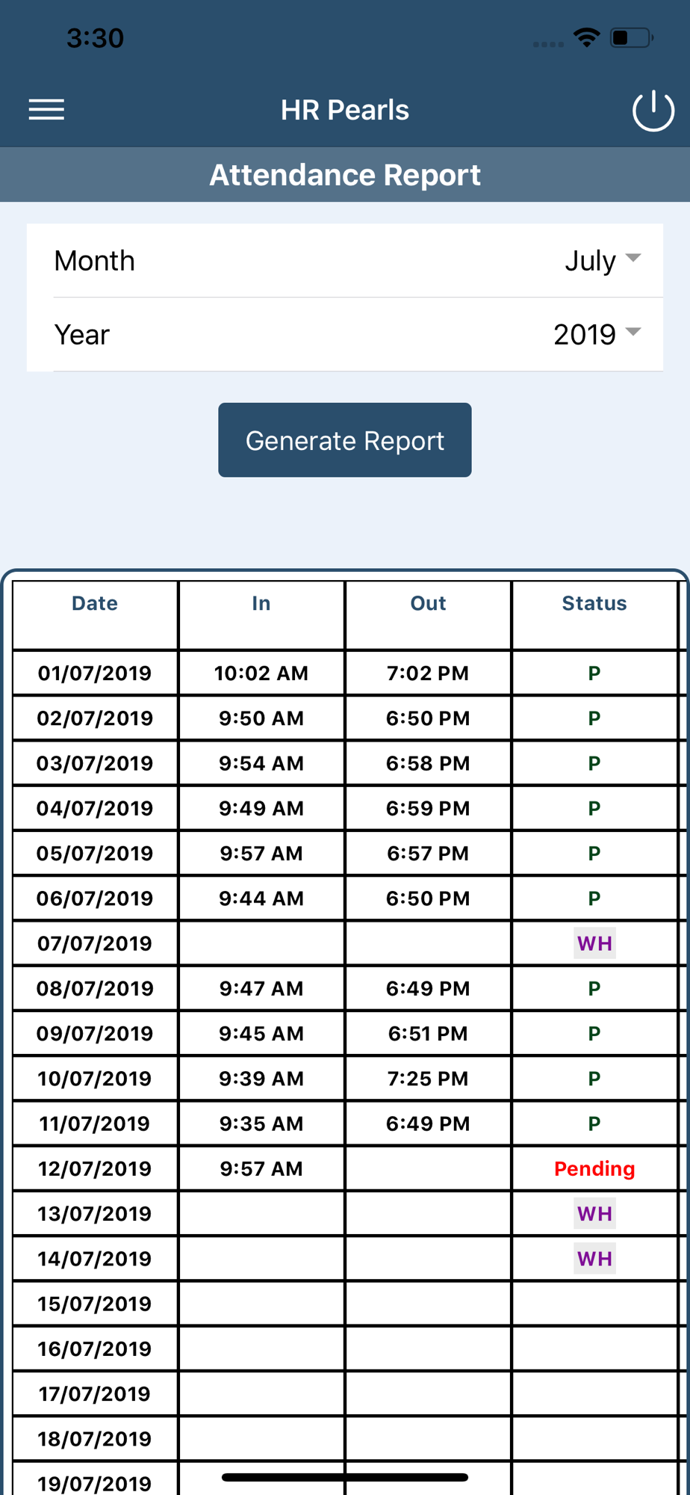Tap the Pending status on 12/07/2019
The image size is (690, 1495).
click(594, 1168)
